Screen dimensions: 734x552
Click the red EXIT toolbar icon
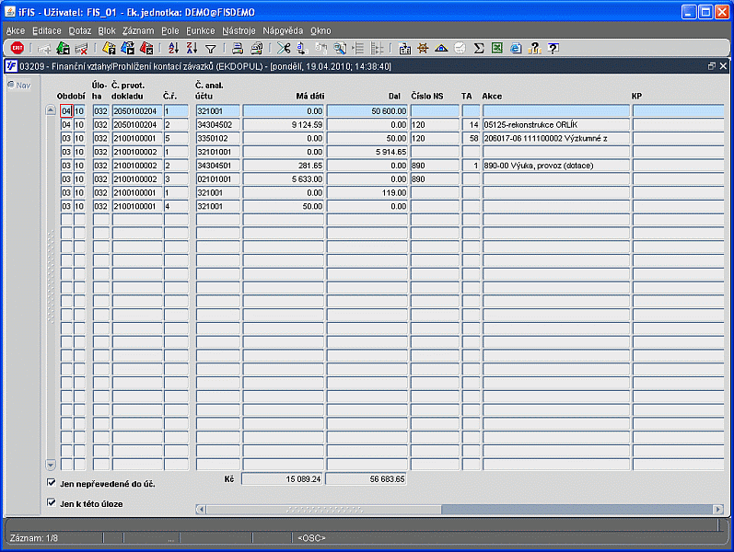tap(17, 48)
